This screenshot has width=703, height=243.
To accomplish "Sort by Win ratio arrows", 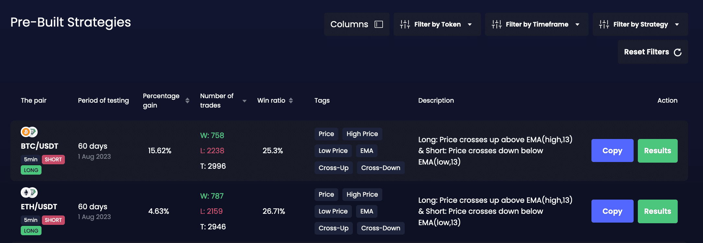I will point(291,100).
